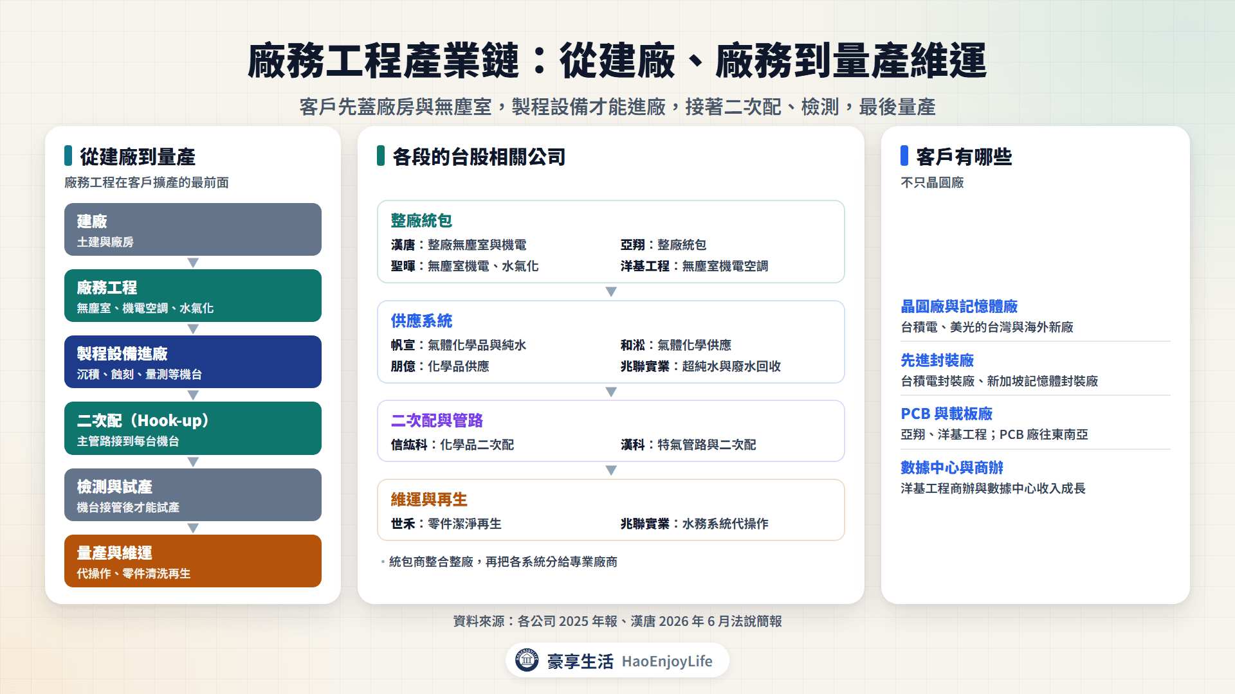
Task: Click 兆聯實業：超純水與廢水回收 entry
Action: pos(700,366)
